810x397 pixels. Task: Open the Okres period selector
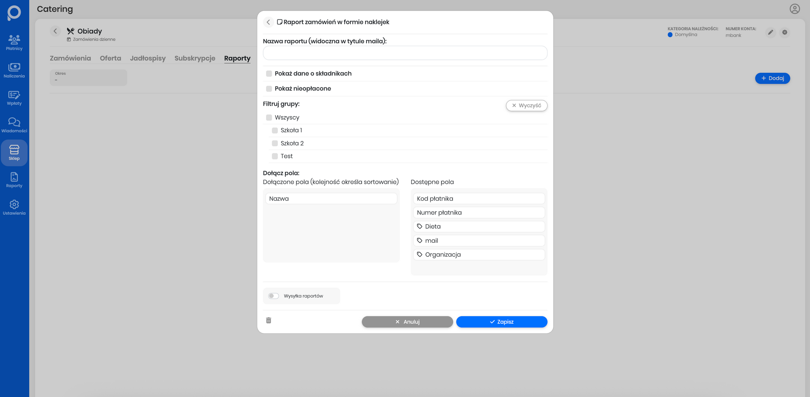click(88, 77)
